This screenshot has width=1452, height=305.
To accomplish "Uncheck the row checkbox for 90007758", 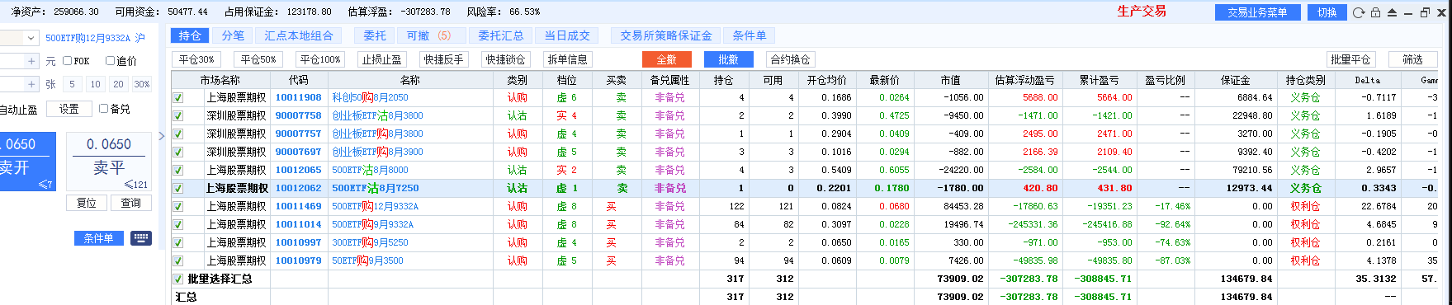I will point(177,115).
